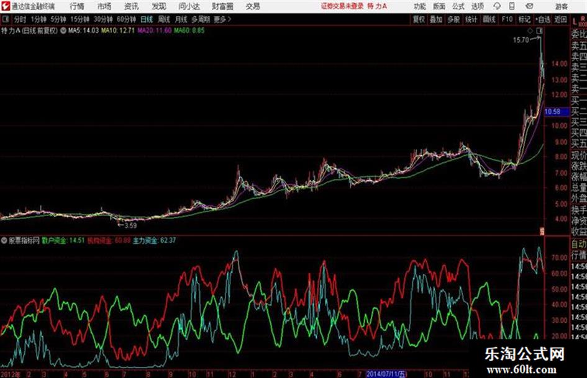Image resolution: width=587 pixels, height=378 pixels.
Task: Select the 日线 daily period tab
Action: point(147,19)
